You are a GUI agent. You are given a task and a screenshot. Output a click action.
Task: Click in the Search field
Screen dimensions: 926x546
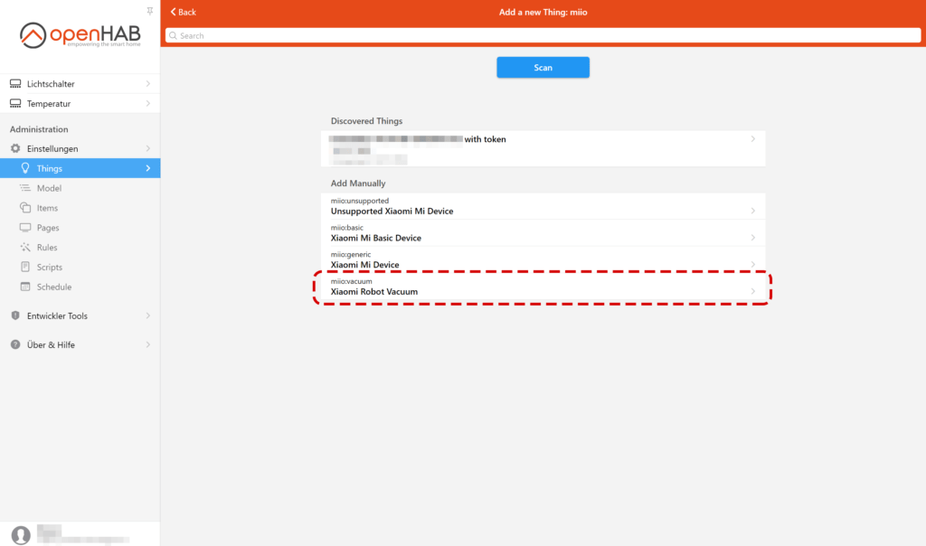tap(543, 35)
